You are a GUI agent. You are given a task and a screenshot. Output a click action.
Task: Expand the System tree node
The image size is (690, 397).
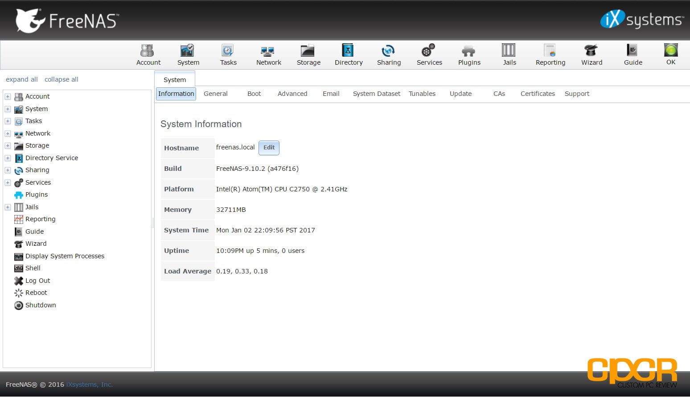click(8, 109)
